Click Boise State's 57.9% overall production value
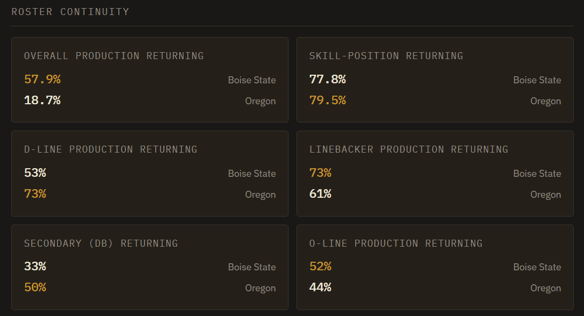The height and width of the screenshot is (316, 584). (x=43, y=79)
